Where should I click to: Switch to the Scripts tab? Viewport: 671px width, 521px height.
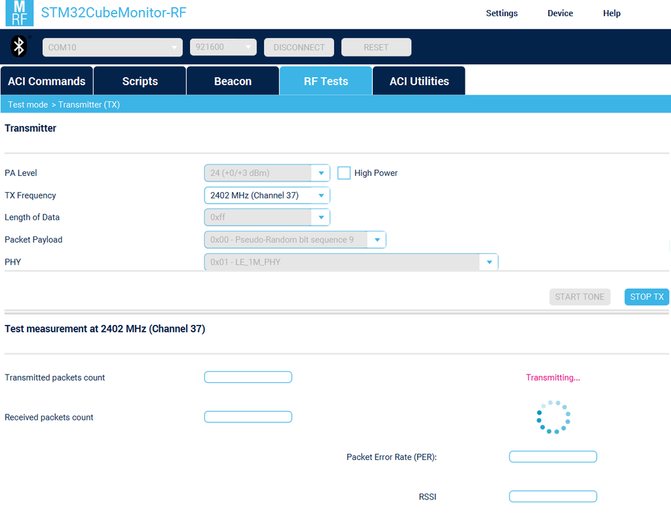click(x=140, y=81)
